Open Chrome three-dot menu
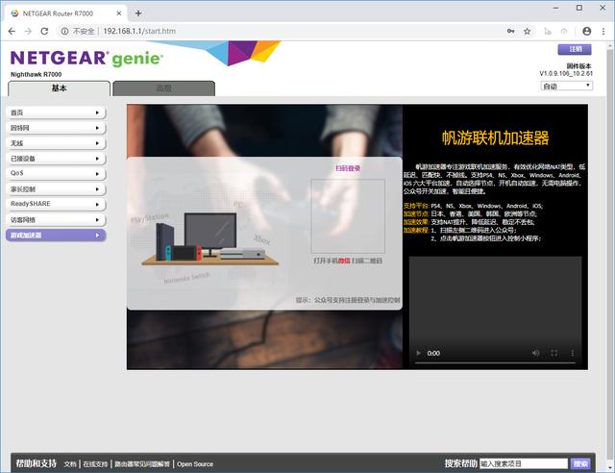Image resolution: width=615 pixels, height=473 pixels. coord(603,31)
